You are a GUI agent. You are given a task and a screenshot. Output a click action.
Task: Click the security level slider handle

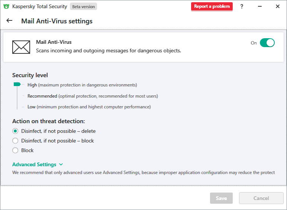(17, 85)
